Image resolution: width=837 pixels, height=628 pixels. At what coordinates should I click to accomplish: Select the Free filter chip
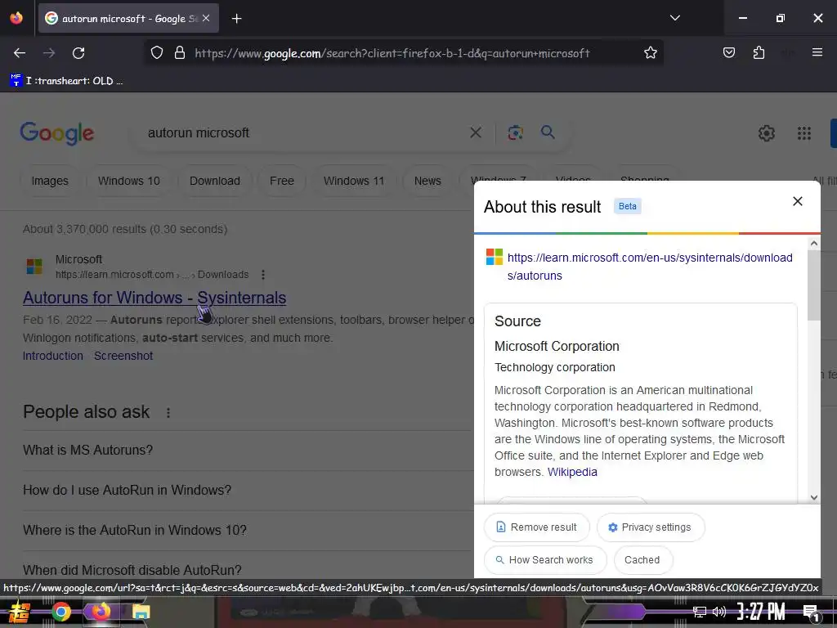(x=281, y=181)
